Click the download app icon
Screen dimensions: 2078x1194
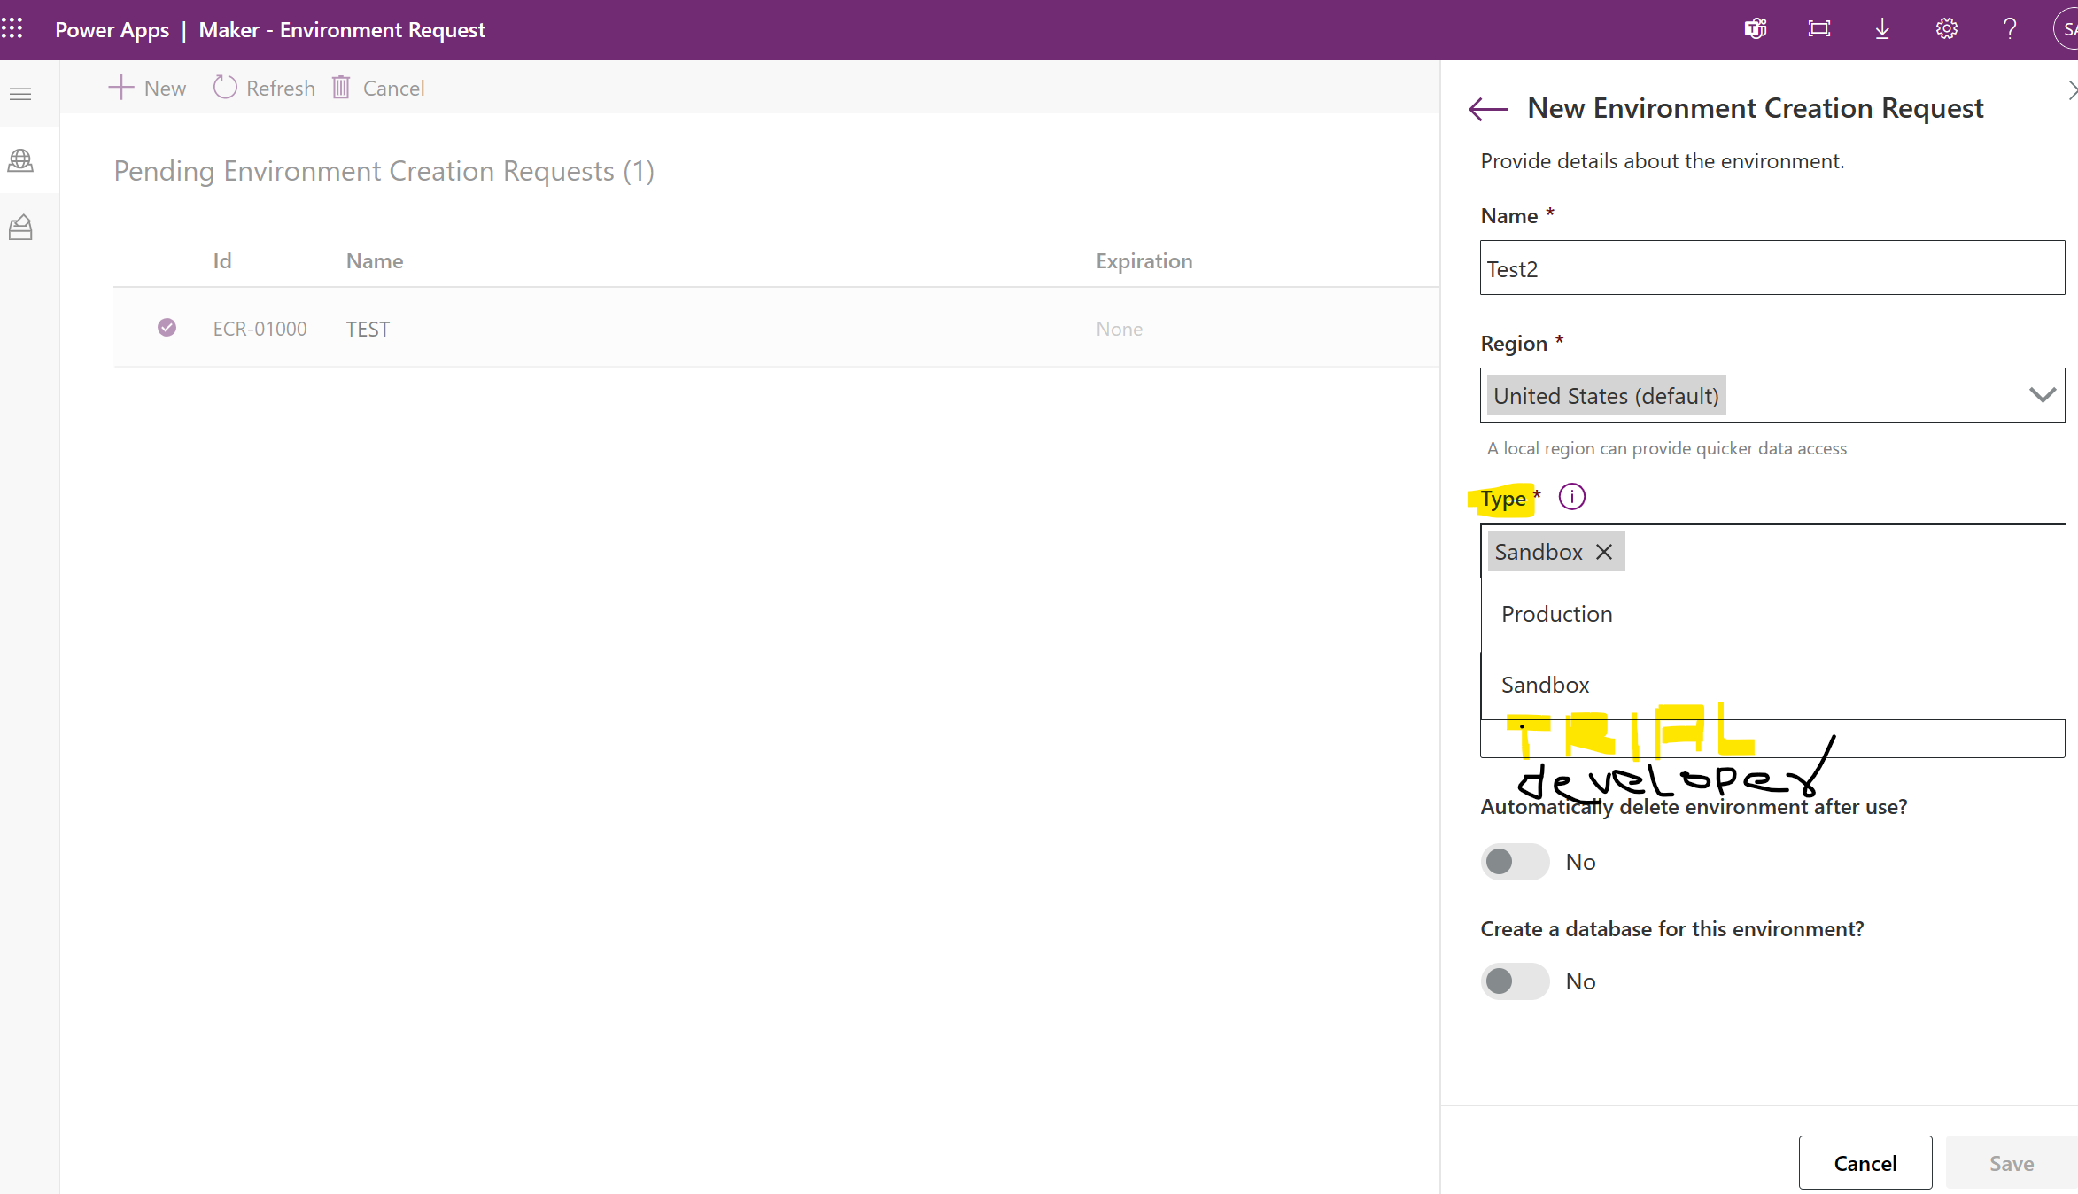pyautogui.click(x=1882, y=28)
